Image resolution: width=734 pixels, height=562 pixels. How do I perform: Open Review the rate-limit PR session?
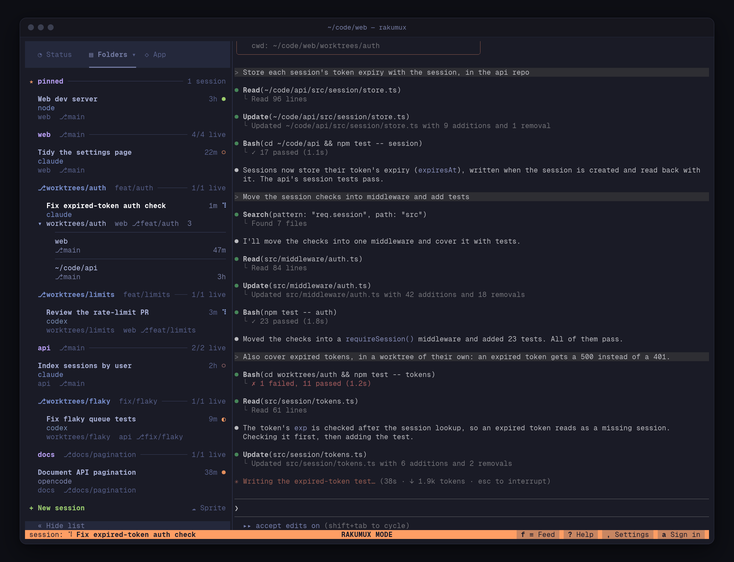(127, 321)
